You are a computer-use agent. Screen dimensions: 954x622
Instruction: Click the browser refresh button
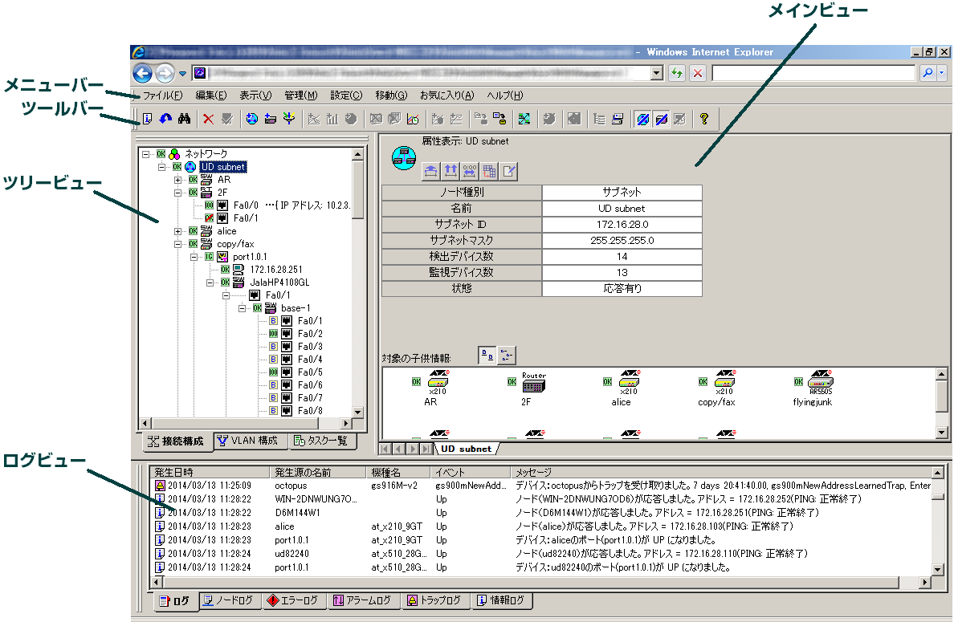tap(677, 74)
